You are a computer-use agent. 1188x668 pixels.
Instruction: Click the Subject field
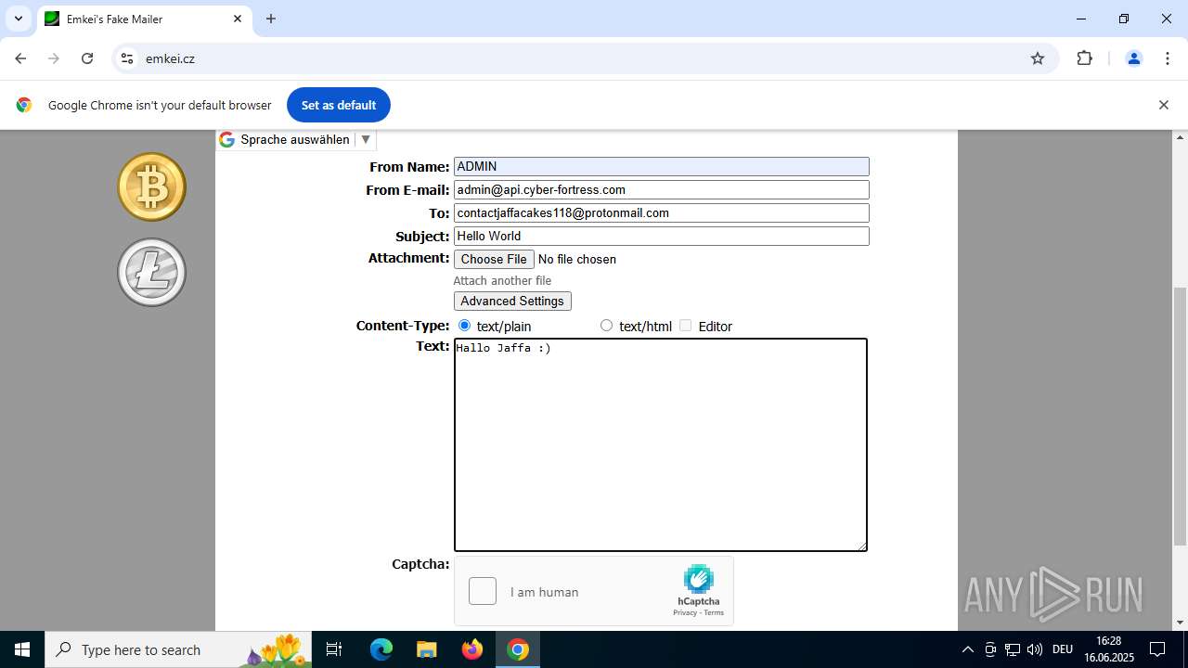coord(661,237)
